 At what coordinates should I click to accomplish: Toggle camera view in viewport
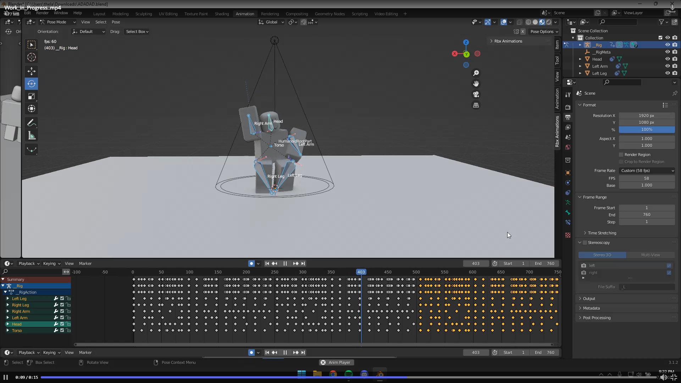pyautogui.click(x=476, y=94)
